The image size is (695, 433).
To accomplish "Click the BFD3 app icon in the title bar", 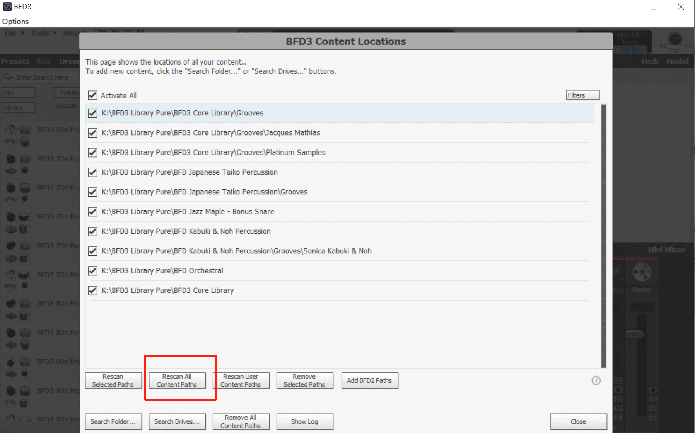I will pos(7,7).
